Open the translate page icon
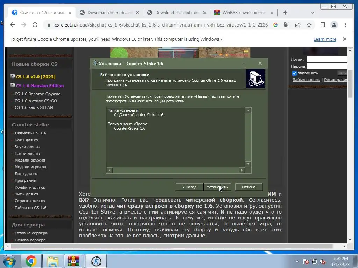 (287, 25)
